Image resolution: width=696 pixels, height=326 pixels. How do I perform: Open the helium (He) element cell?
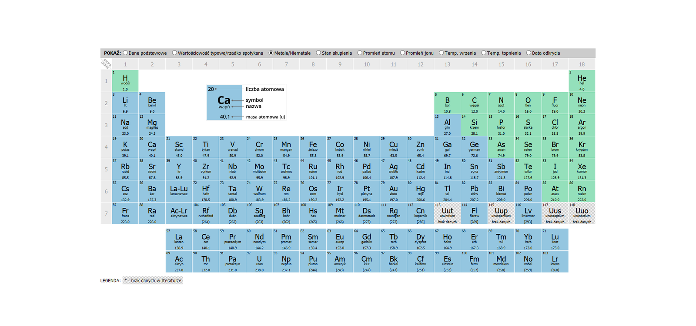point(582,81)
